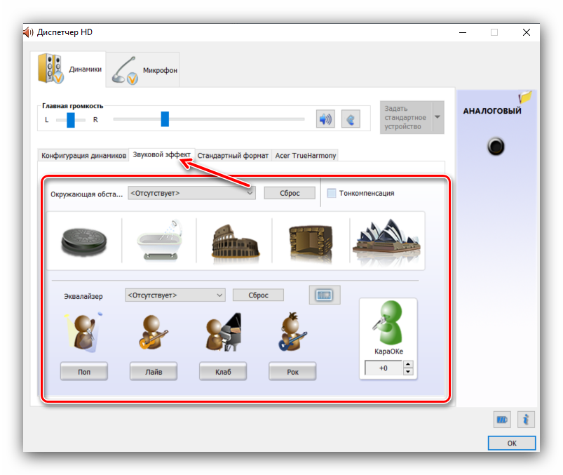The image size is (563, 475).
Task: Switch to the Acer TrueHarmony tab
Action: coord(305,155)
